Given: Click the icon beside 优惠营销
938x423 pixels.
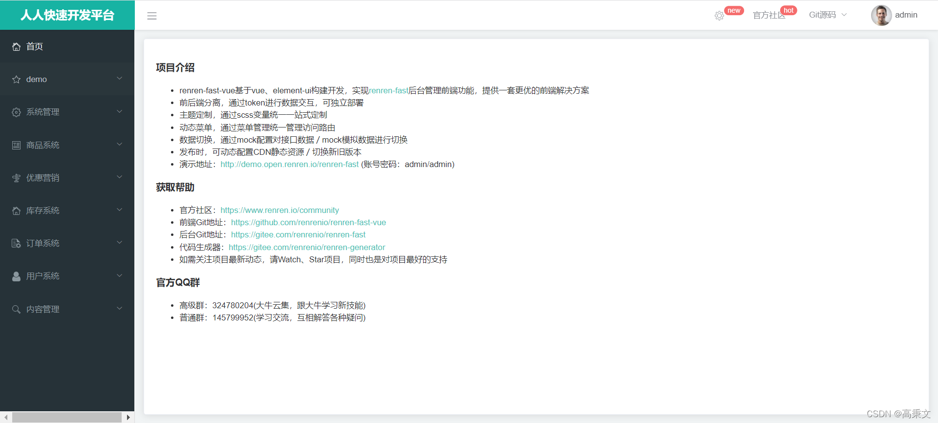Looking at the screenshot, I should tap(16, 178).
